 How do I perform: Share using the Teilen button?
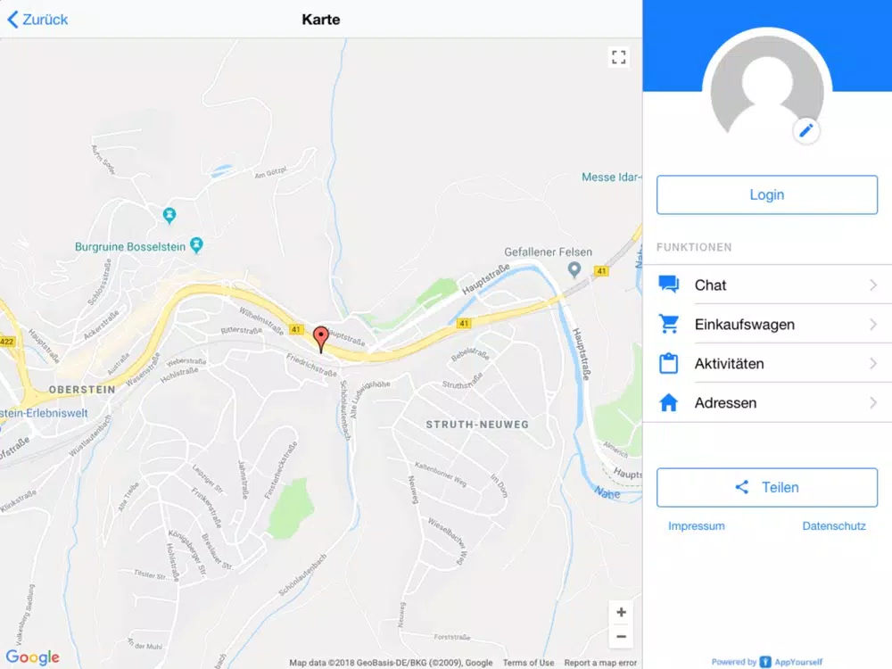pos(767,488)
